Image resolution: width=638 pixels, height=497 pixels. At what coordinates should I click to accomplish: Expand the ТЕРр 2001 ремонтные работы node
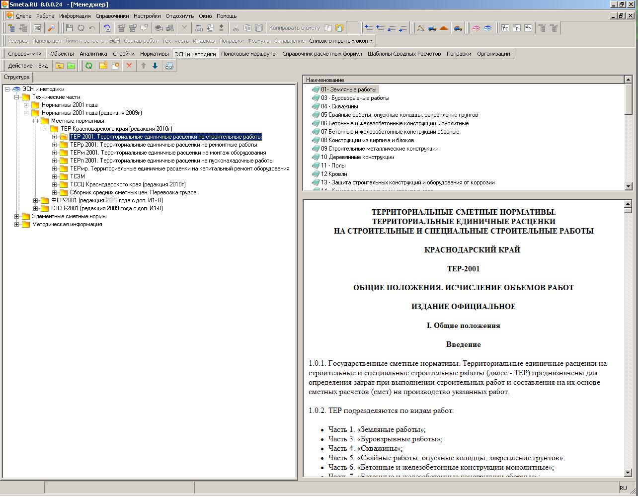pyautogui.click(x=55, y=145)
